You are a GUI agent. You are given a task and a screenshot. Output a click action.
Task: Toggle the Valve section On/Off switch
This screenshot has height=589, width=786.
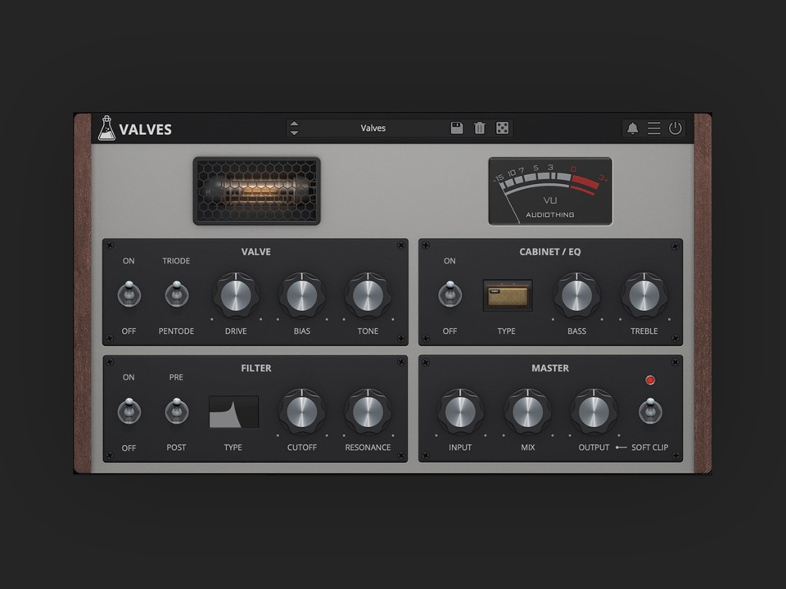(129, 294)
